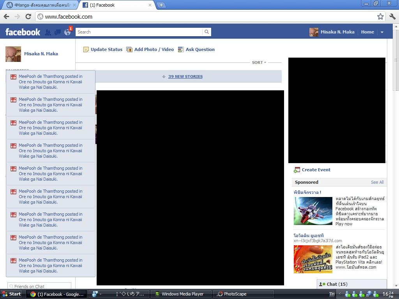Open Create Event link

(316, 170)
